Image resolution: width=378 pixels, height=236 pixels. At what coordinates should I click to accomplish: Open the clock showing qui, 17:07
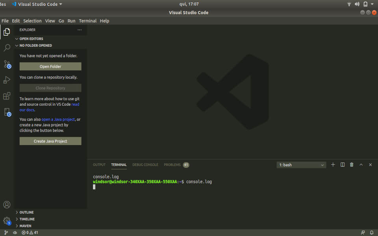coord(189,4)
